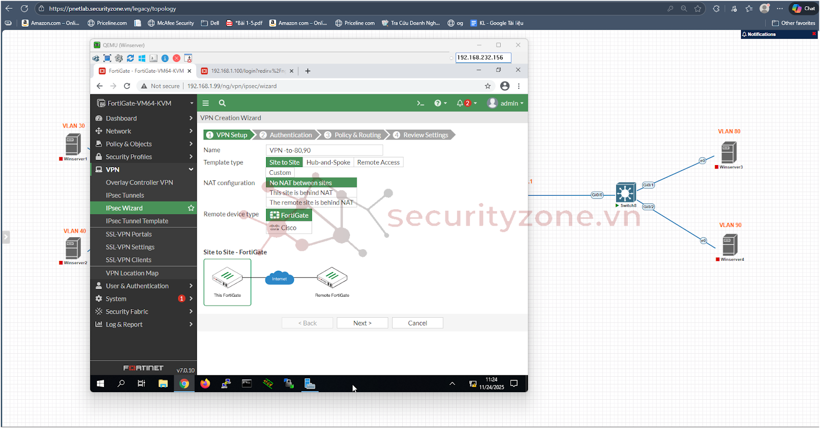The image size is (820, 428).
Task: Click the Next button in wizard
Action: click(362, 323)
